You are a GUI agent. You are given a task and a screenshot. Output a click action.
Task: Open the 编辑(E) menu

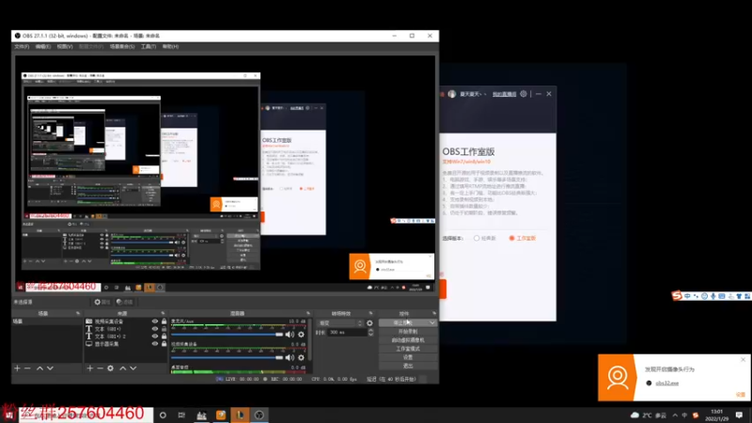click(42, 46)
